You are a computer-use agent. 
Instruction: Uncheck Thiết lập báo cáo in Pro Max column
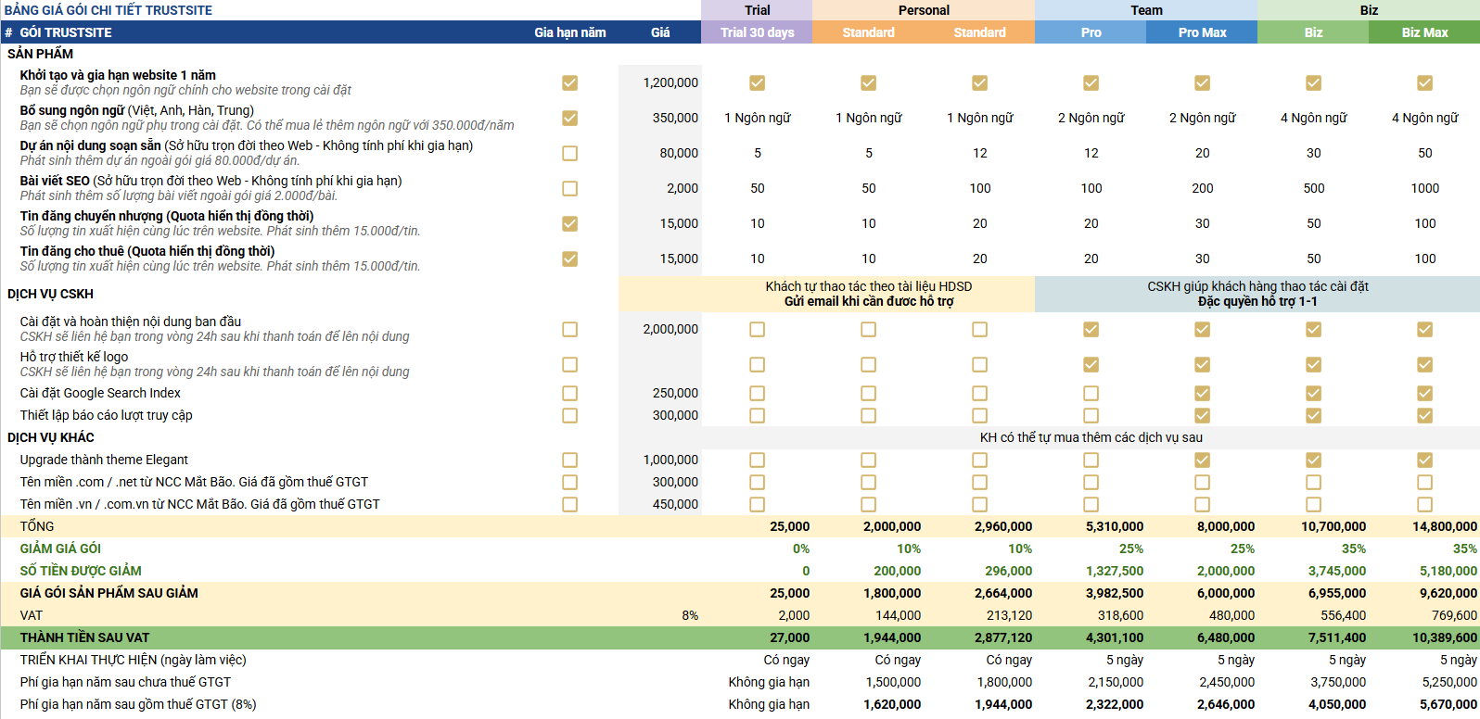click(x=1202, y=415)
